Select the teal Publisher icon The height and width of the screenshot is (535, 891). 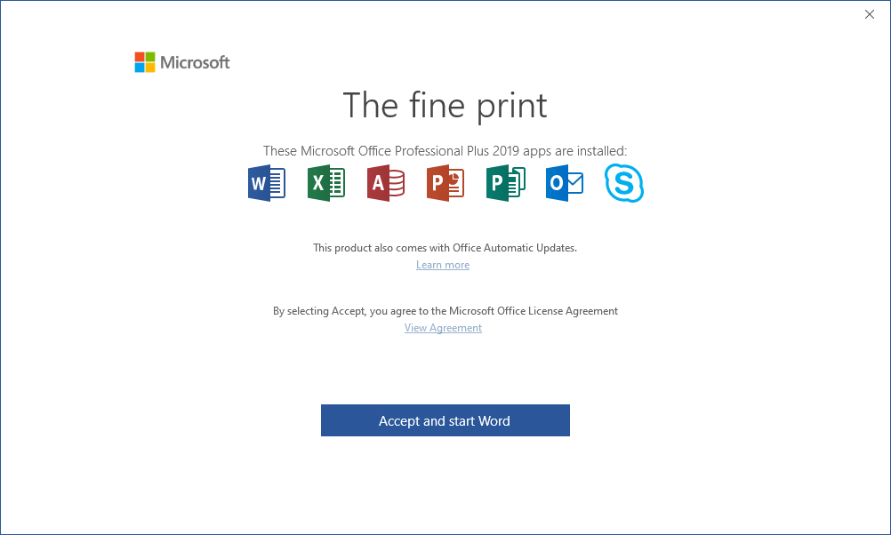pos(505,184)
